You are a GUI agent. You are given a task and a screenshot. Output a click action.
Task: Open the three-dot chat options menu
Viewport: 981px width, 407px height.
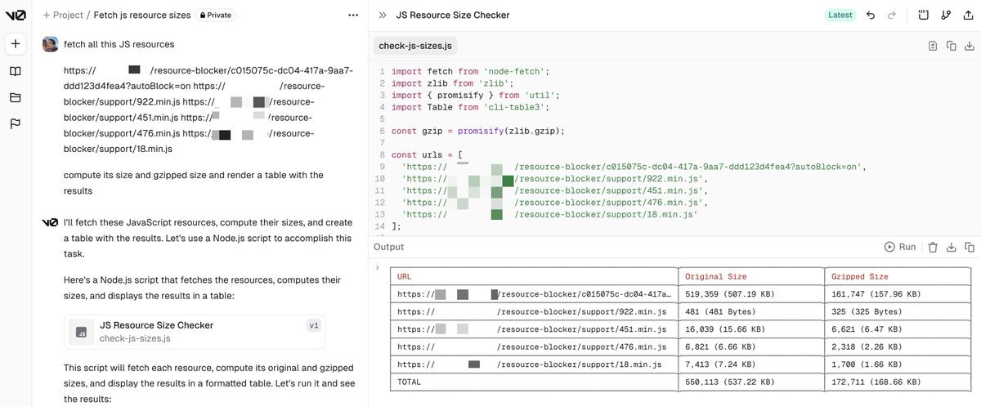pyautogui.click(x=352, y=15)
